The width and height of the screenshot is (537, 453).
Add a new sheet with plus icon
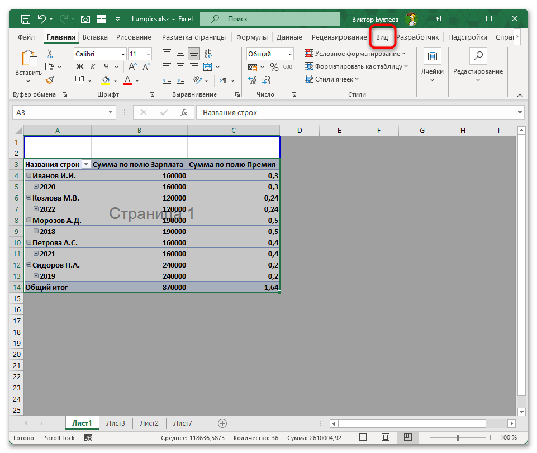tap(222, 423)
